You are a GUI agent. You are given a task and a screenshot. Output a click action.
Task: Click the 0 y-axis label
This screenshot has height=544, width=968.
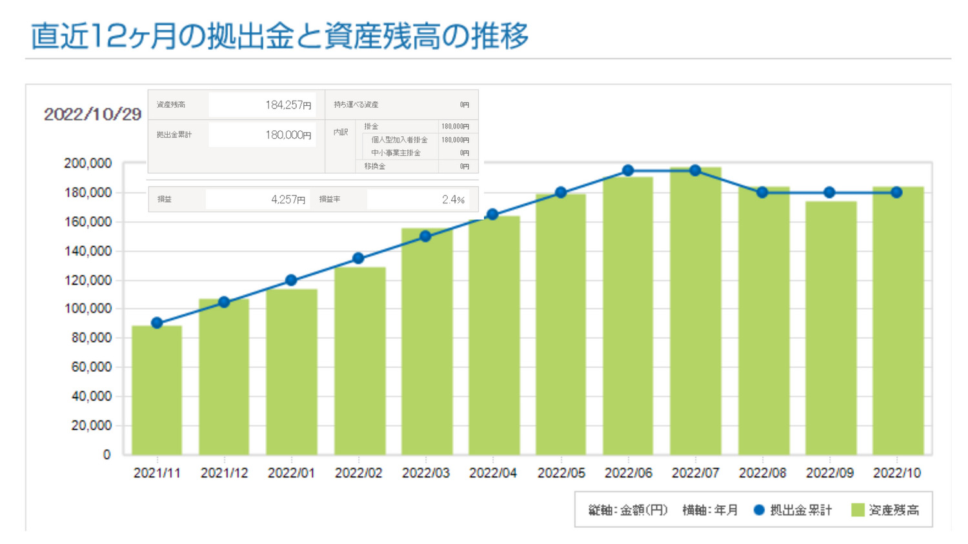pos(107,454)
